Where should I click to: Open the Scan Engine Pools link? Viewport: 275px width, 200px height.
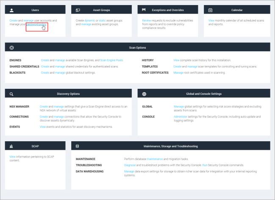tap(112, 60)
